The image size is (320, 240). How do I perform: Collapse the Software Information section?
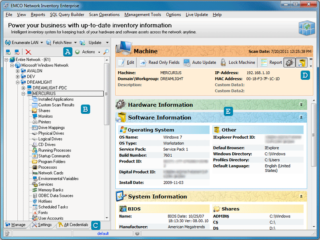(301, 117)
